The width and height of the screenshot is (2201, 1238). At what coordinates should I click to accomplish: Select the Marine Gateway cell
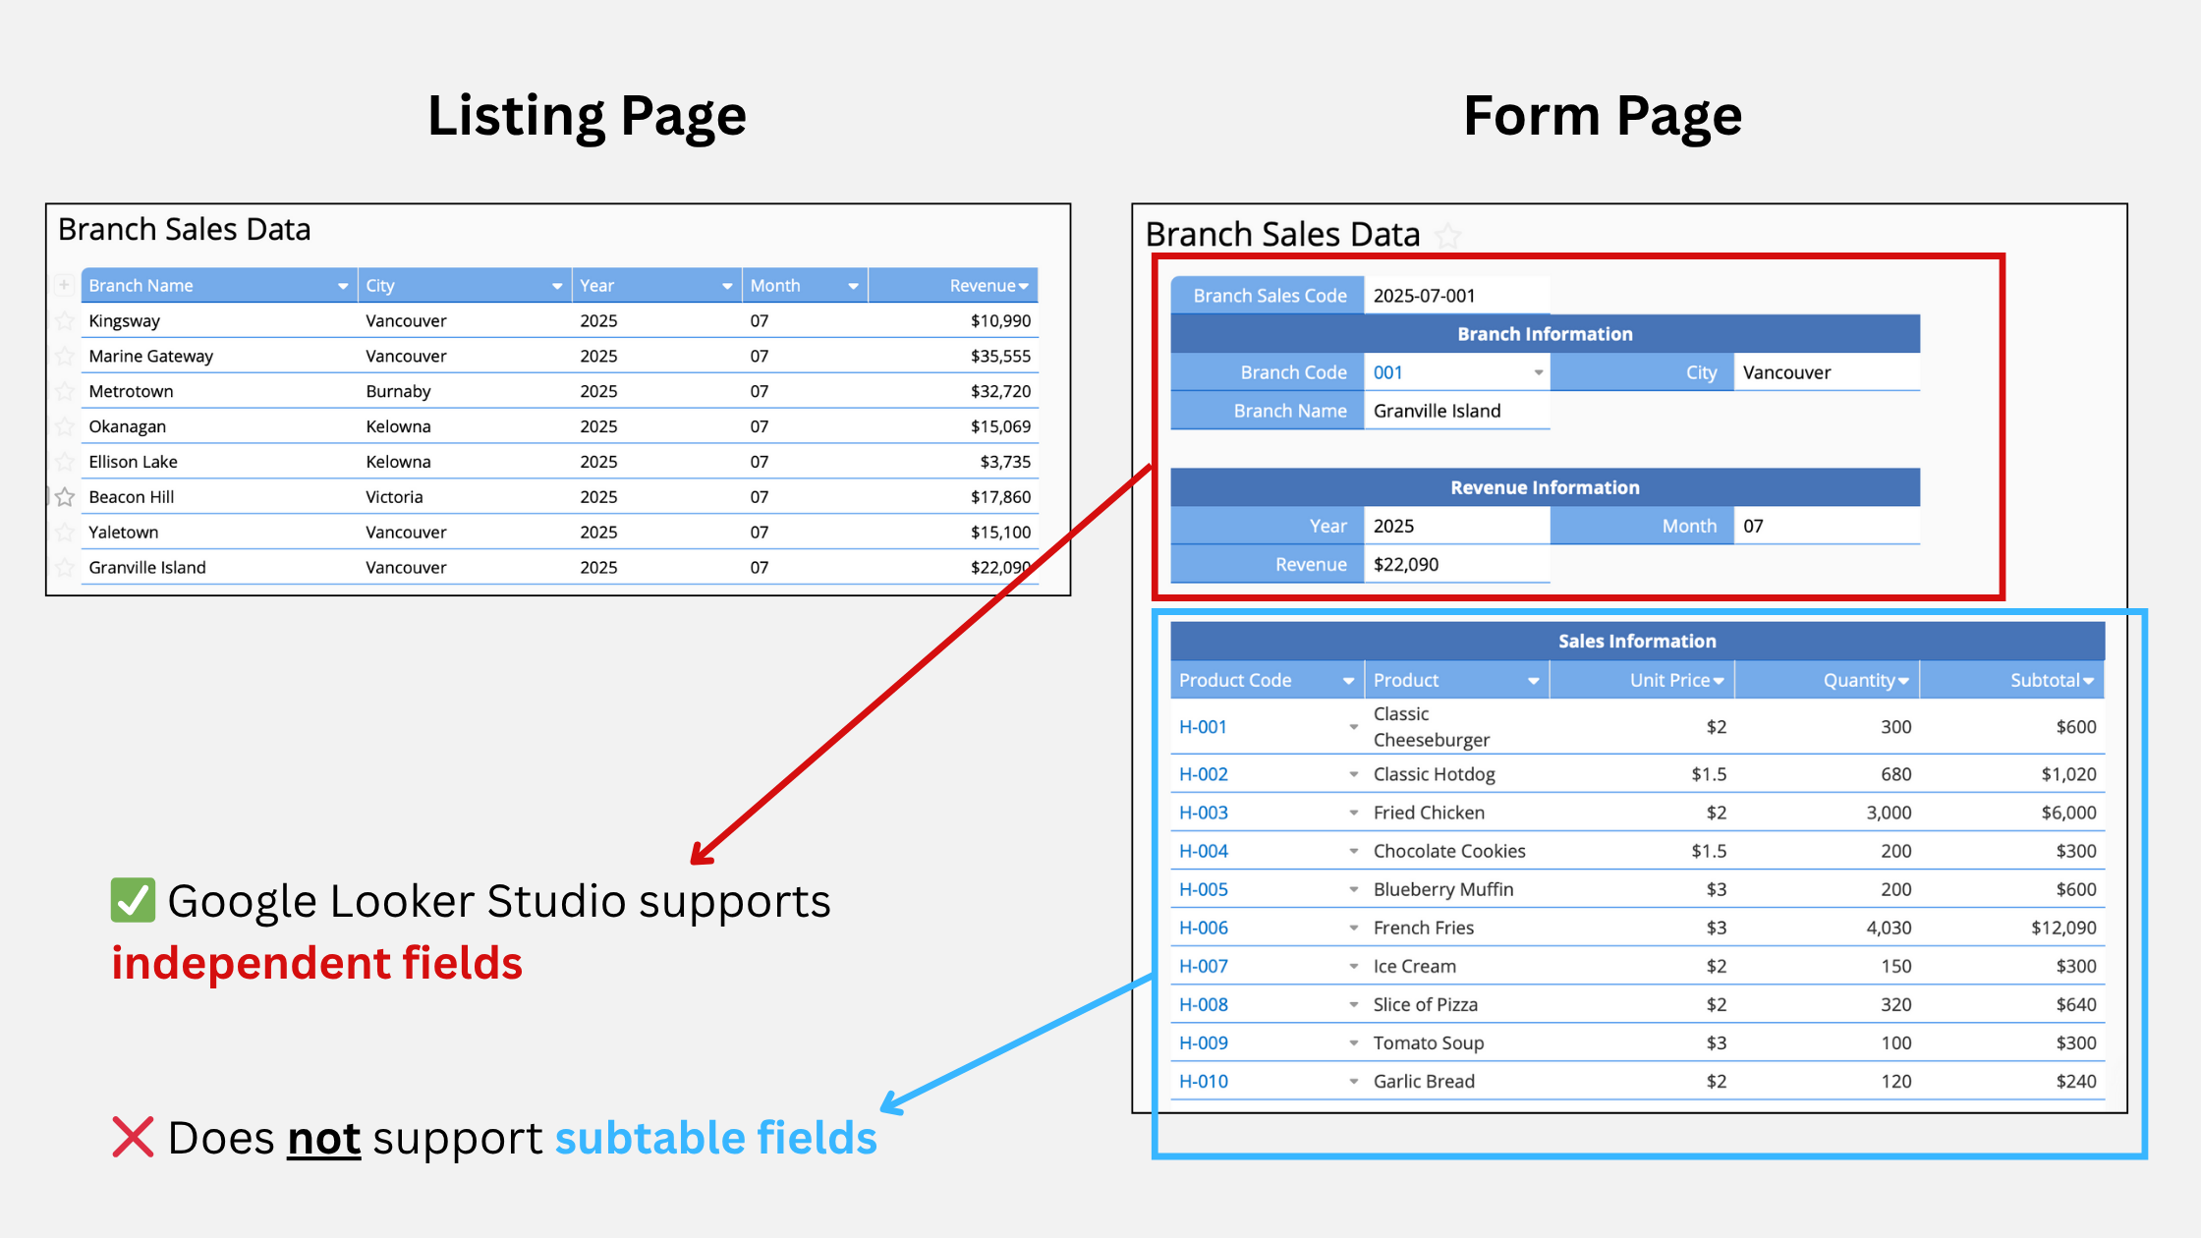coord(219,356)
